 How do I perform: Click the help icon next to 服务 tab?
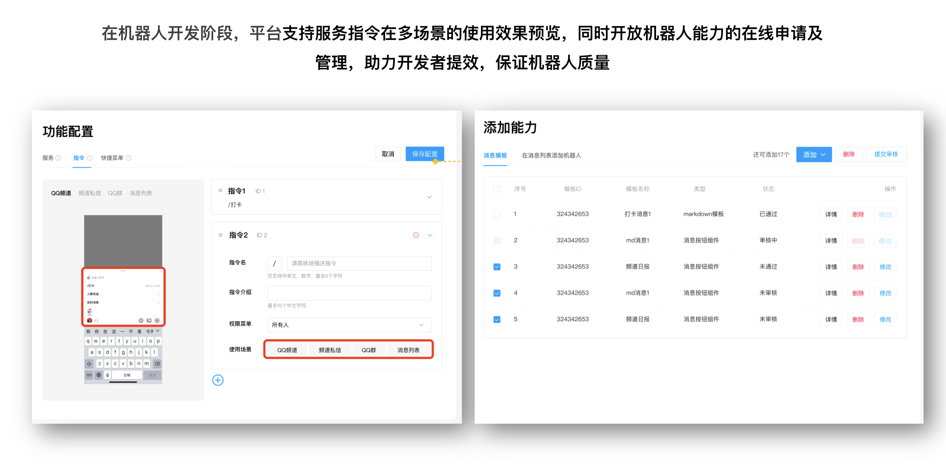pos(58,158)
